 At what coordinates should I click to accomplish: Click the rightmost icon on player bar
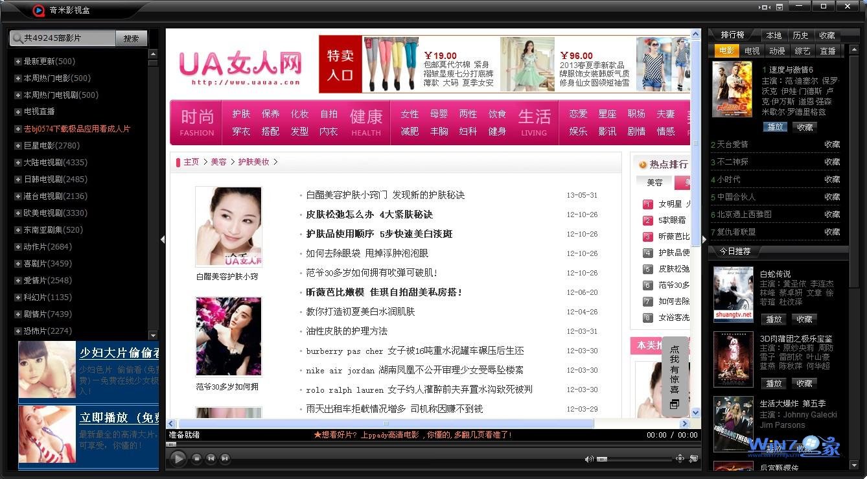point(694,459)
